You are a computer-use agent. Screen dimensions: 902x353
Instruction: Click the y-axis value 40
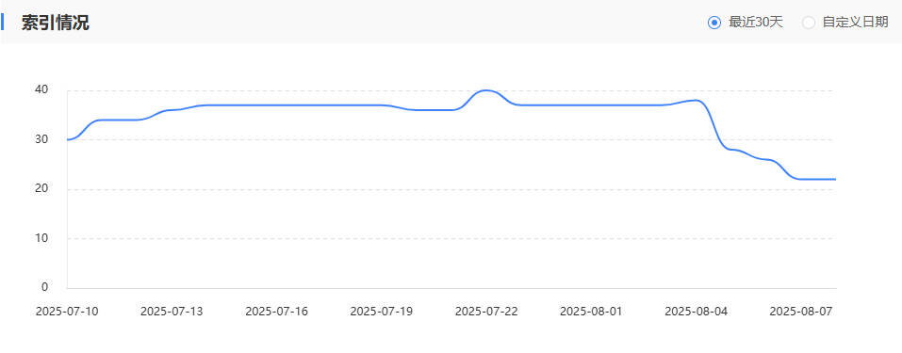click(x=41, y=89)
